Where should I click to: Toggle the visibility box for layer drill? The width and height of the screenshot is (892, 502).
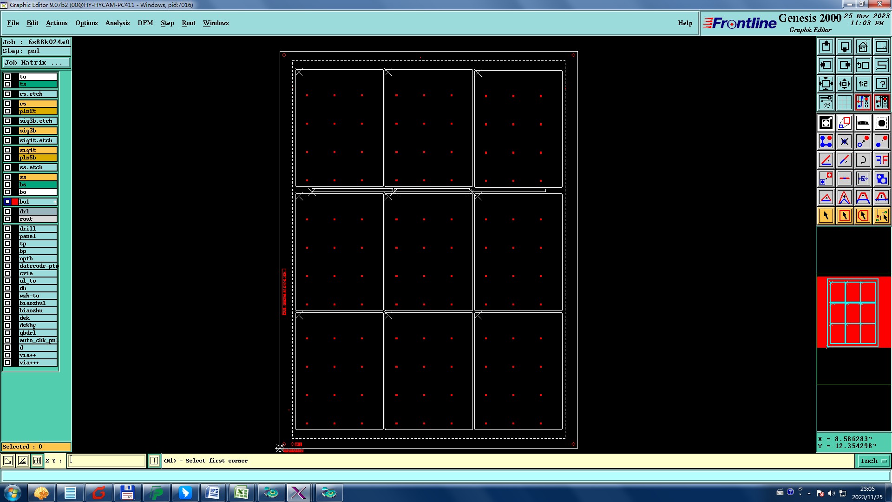tap(7, 229)
